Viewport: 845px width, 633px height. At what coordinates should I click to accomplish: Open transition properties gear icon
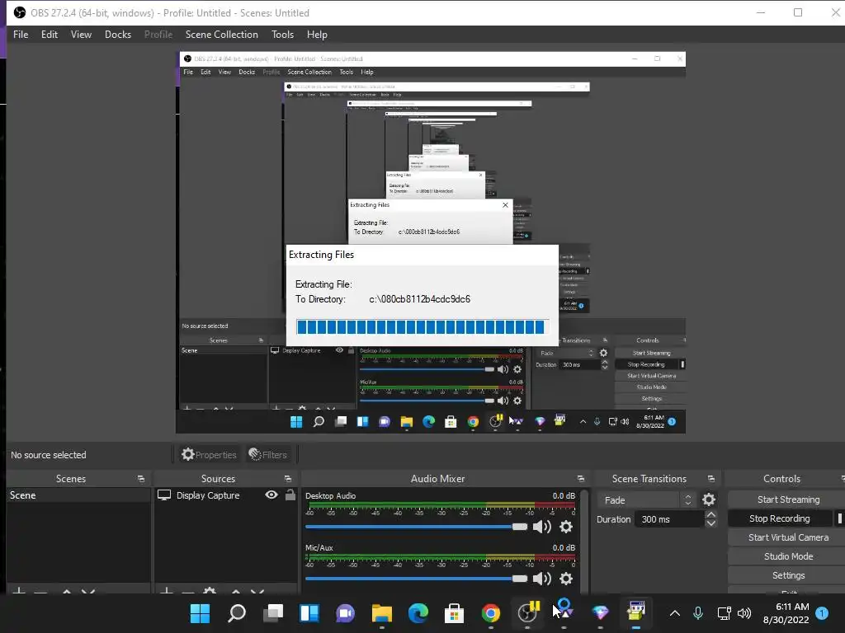709,500
